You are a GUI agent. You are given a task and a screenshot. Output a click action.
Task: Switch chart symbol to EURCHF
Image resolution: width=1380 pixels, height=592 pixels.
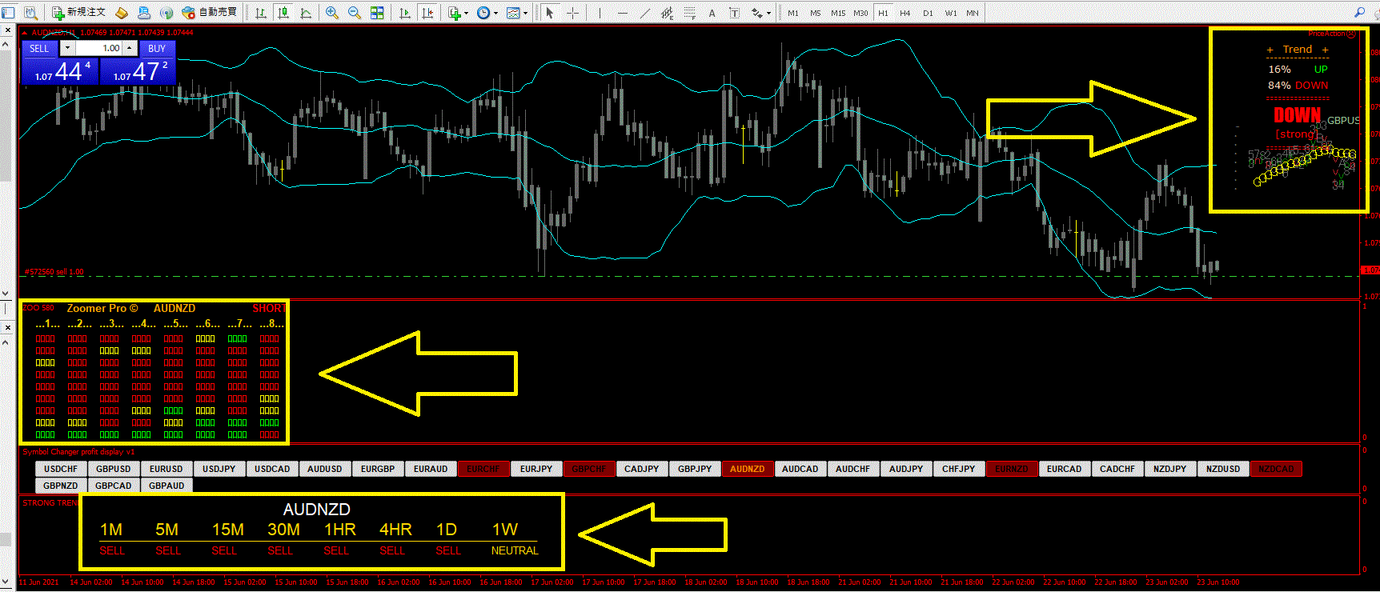pyautogui.click(x=483, y=469)
